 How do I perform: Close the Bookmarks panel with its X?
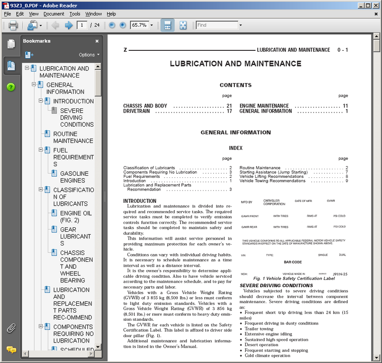coord(97,41)
